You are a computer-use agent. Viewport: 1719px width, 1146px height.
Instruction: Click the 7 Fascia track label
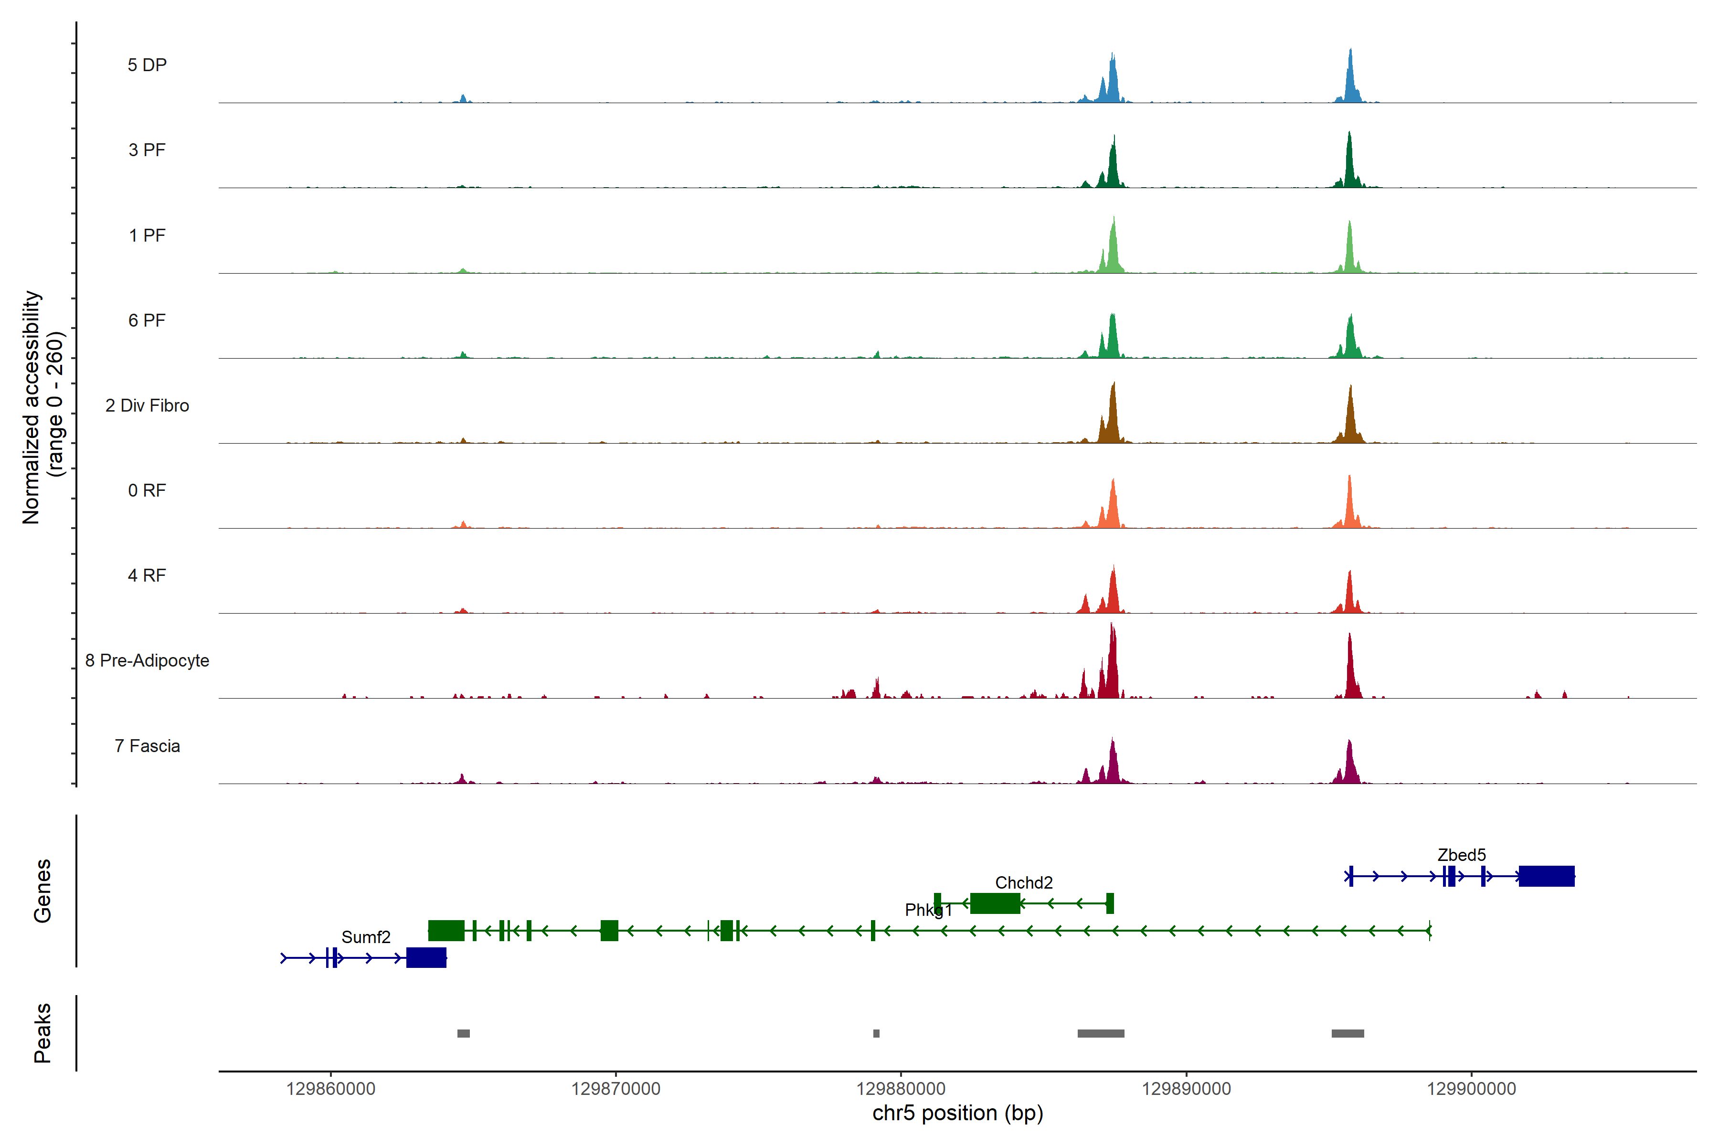(147, 746)
